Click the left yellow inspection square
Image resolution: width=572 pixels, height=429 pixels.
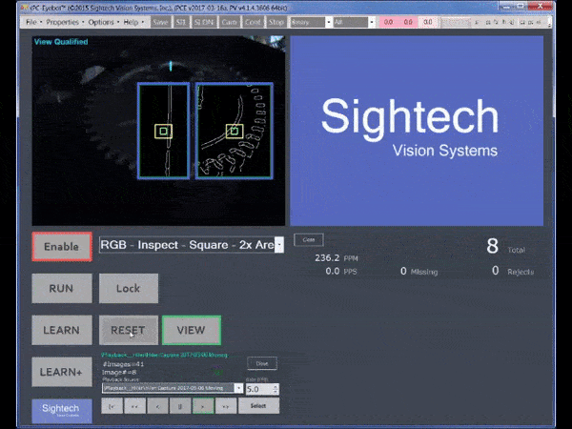163,132
